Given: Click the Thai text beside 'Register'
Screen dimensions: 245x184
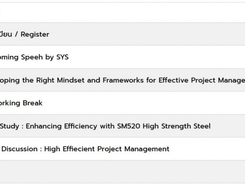Looking at the screenshot, I should point(6,34).
